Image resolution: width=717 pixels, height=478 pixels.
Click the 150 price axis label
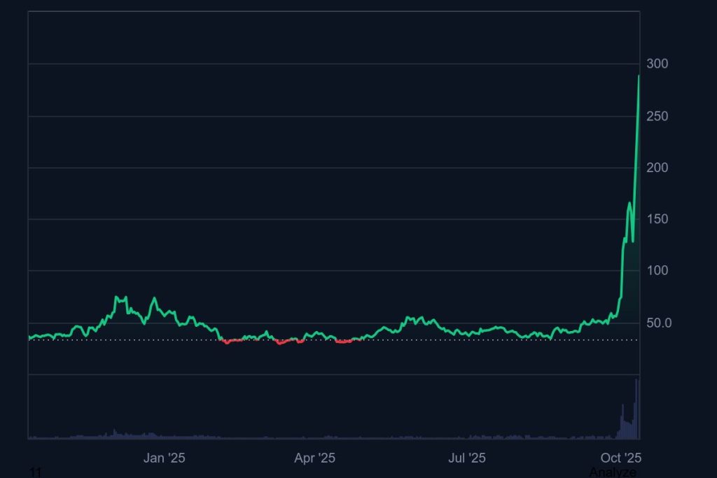(657, 220)
